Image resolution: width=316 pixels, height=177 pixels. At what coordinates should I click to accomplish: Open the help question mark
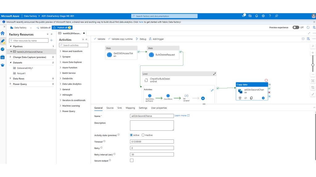(x=270, y=16)
